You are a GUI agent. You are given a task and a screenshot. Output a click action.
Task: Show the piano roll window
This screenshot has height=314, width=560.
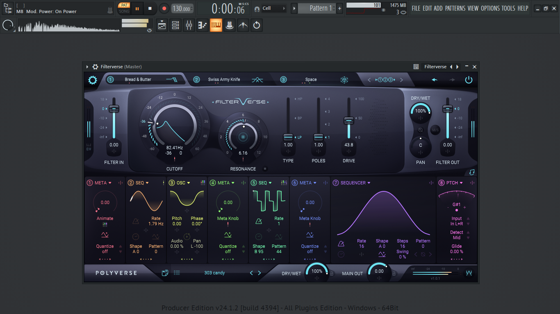(203, 25)
